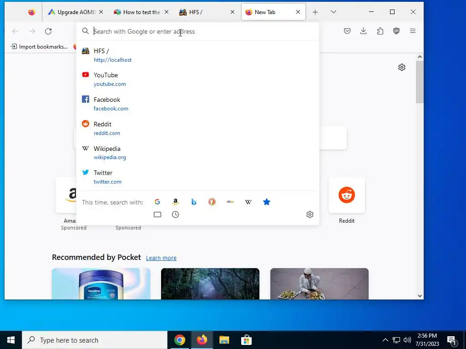Open new tab page personalize gear
The image size is (466, 349).
click(402, 67)
